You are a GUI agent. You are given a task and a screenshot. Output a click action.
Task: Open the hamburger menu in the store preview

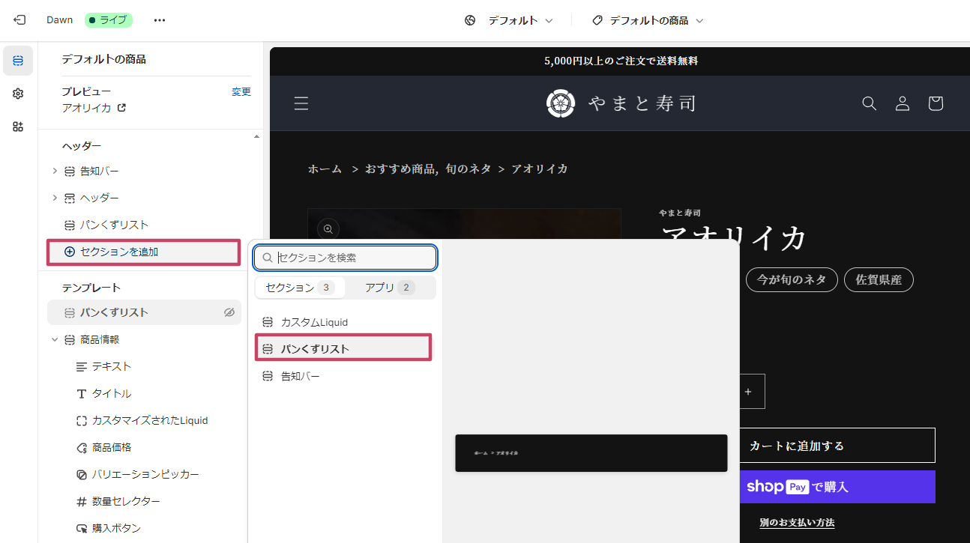tap(301, 103)
